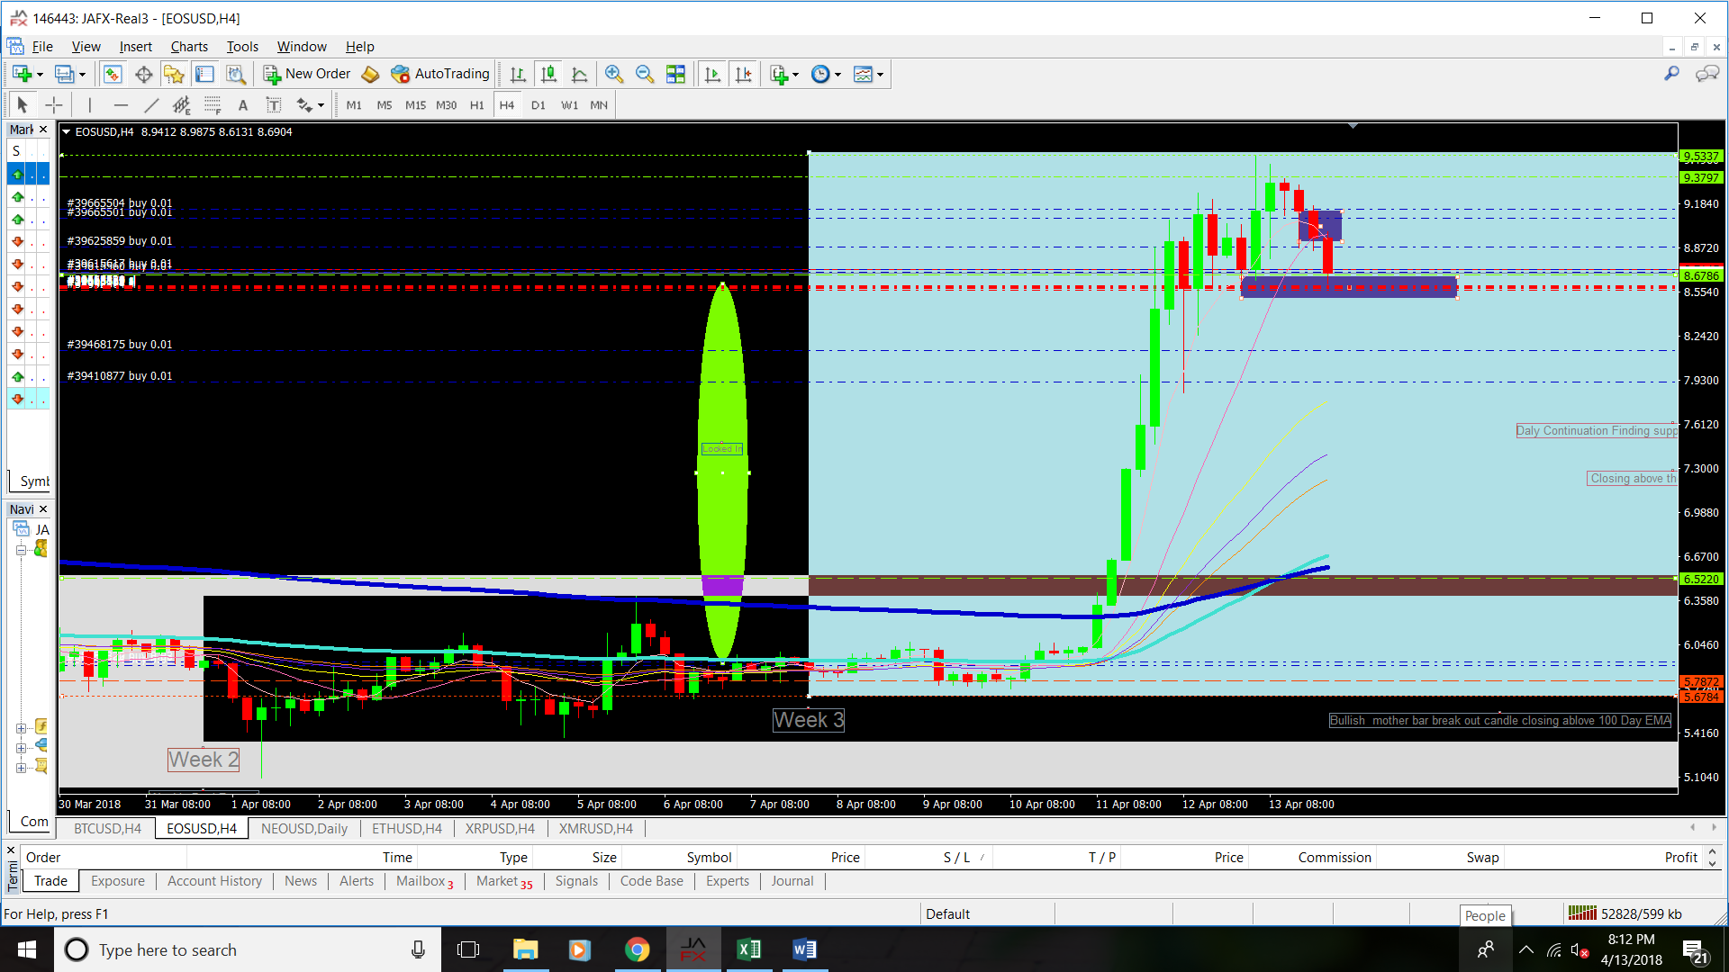Switch chart timeframe to D1

538,105
